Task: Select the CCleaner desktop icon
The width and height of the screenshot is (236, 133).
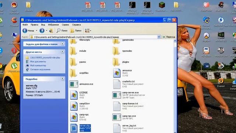Action: [14, 22]
